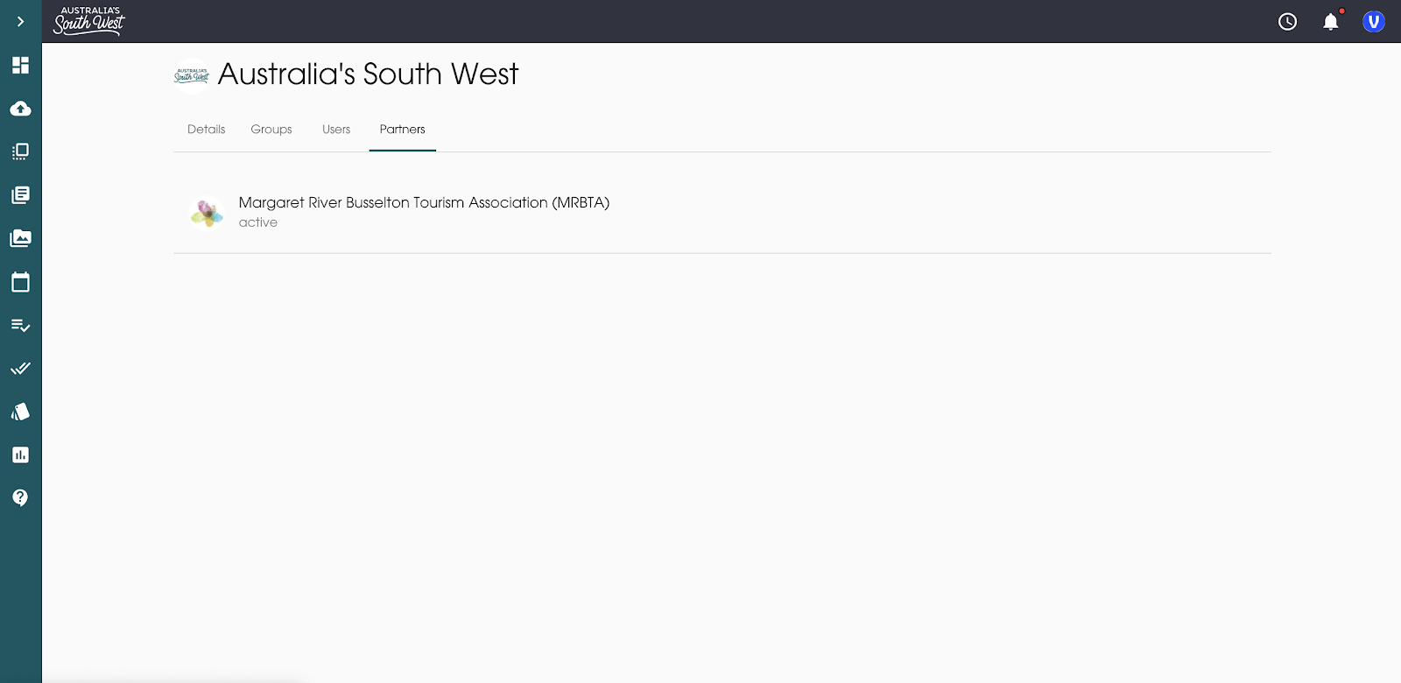Image resolution: width=1401 pixels, height=683 pixels.
Task: Click the Australia's South West page title
Action: click(368, 74)
